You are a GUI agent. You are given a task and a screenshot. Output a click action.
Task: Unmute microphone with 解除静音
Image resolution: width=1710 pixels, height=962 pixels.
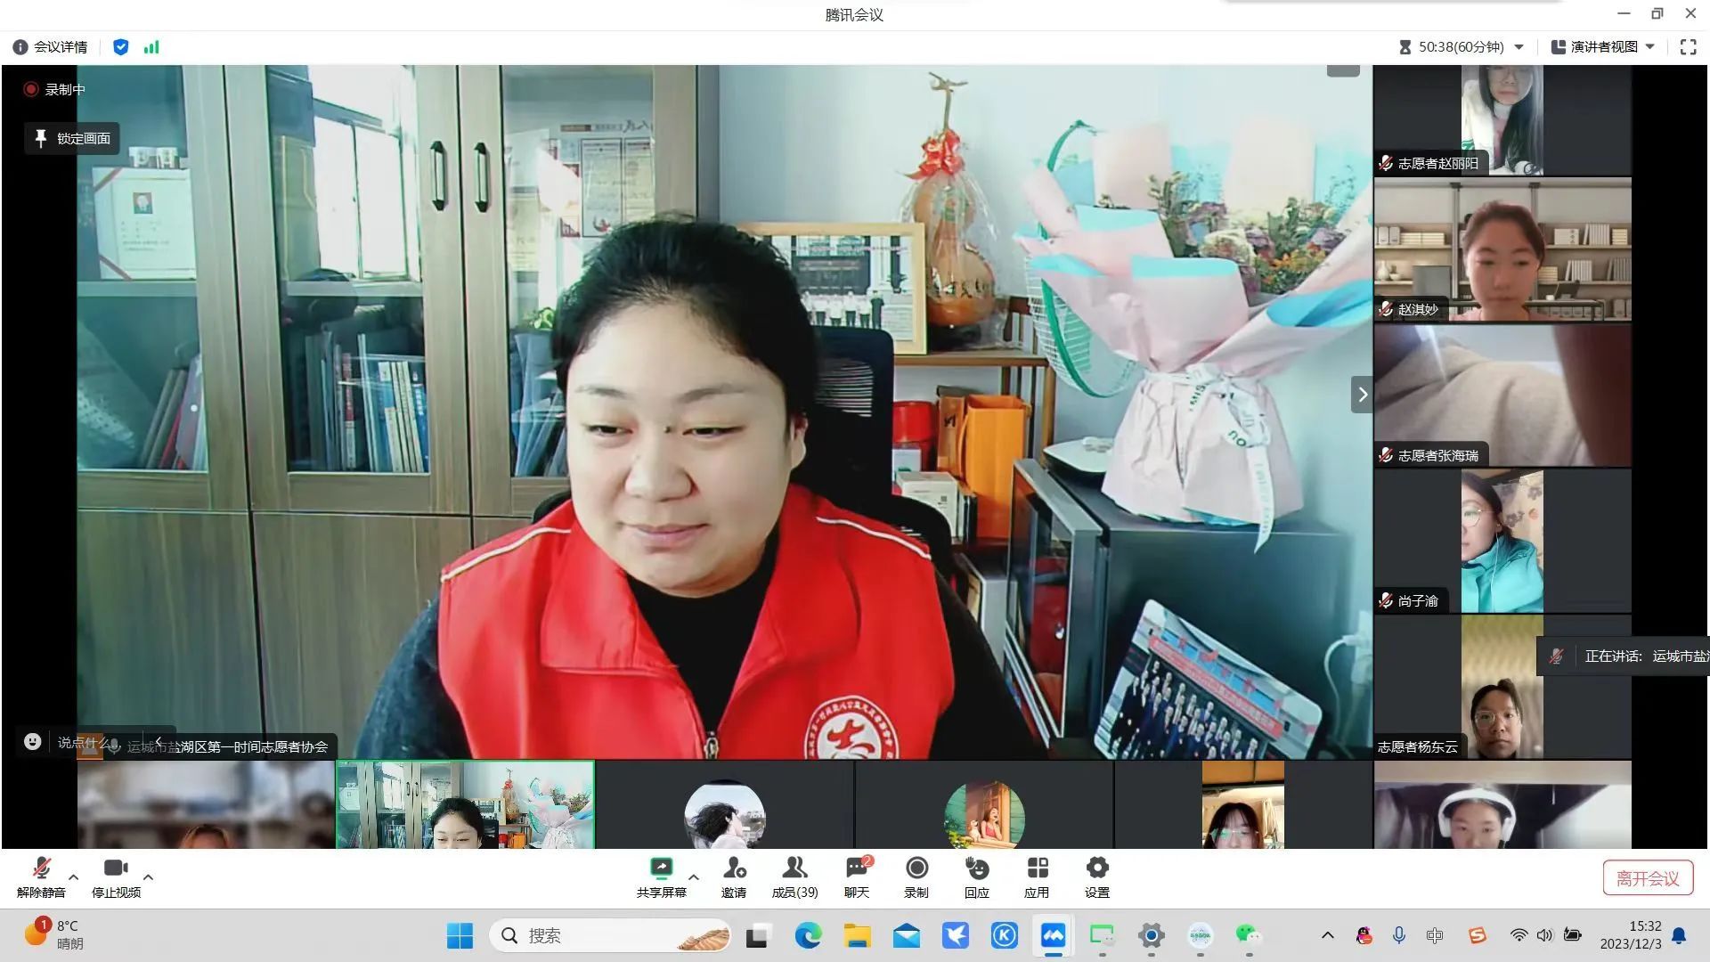41,877
